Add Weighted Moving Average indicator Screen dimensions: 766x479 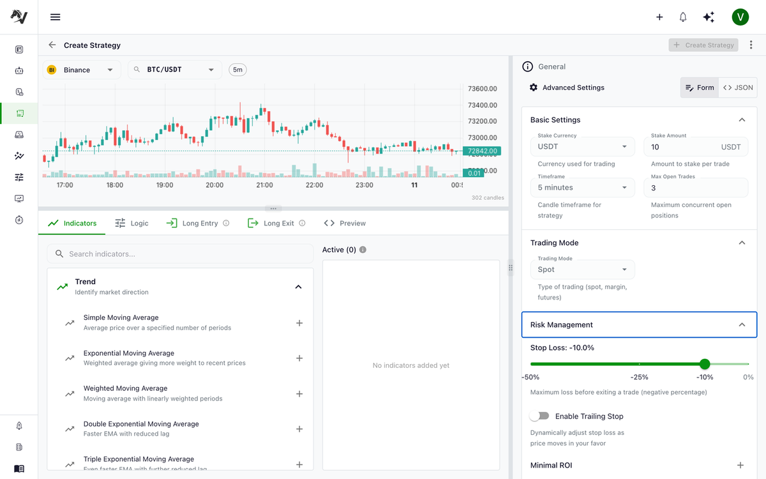coord(299,394)
